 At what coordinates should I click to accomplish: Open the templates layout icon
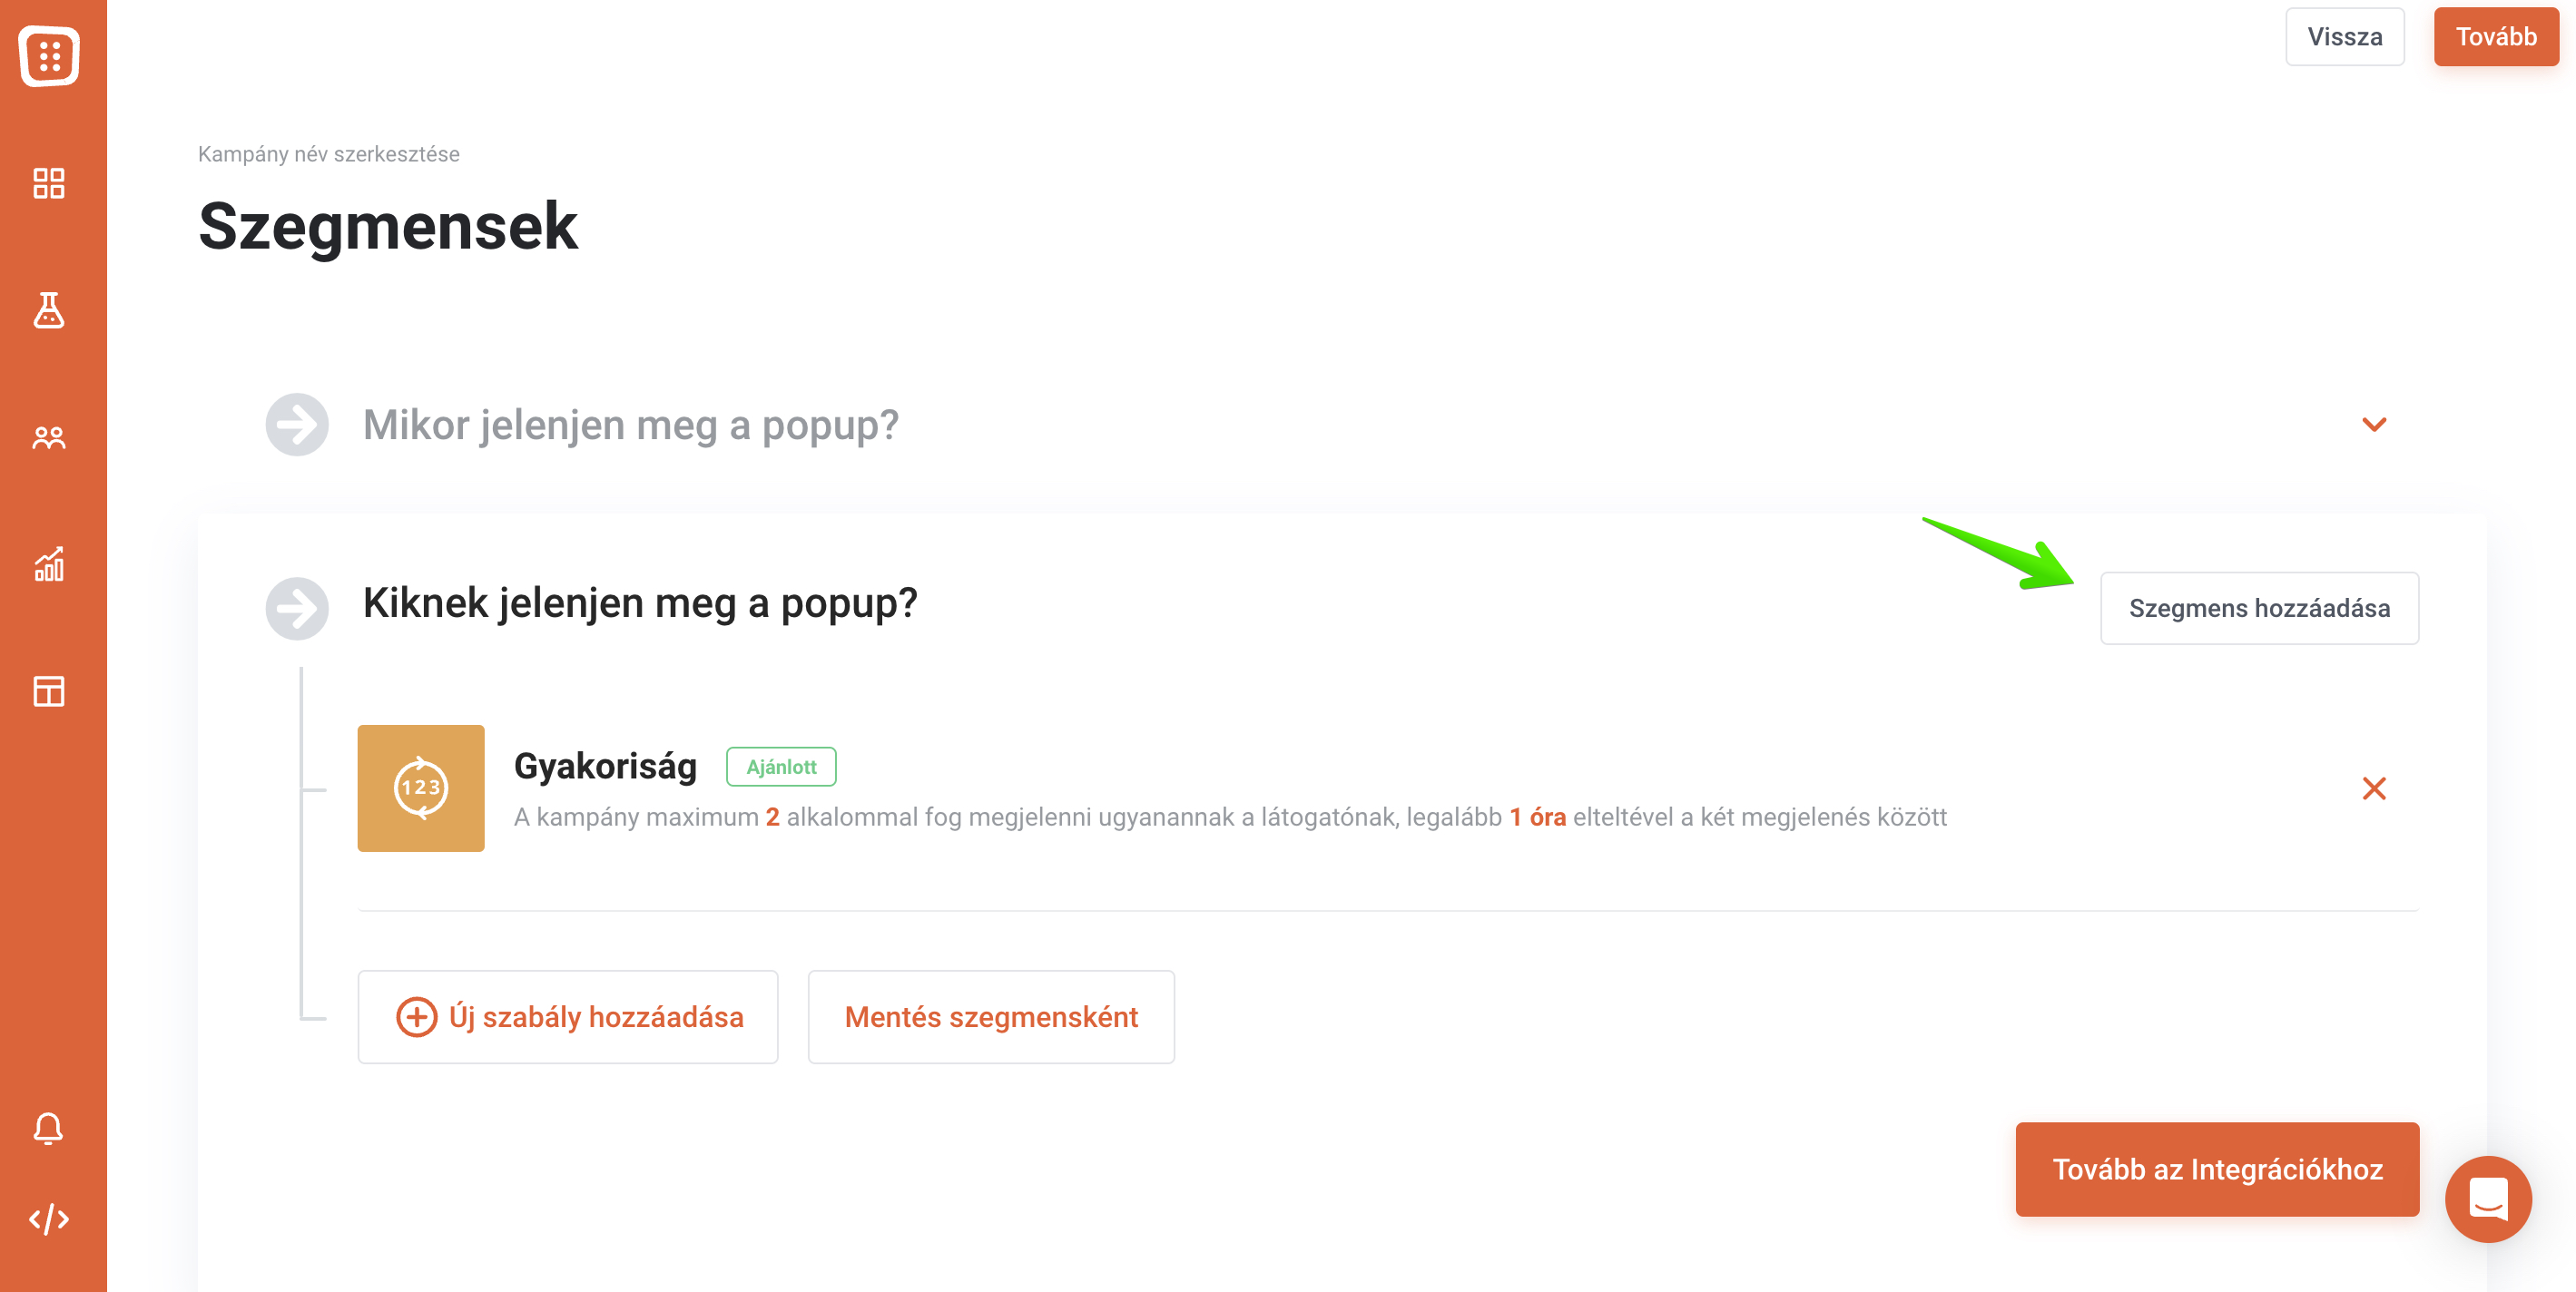coord(49,691)
